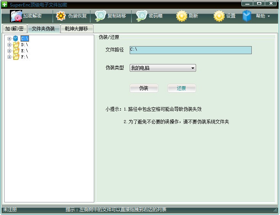
Task: Switch to the 文件夹伪装 tab
Action: pos(43,29)
